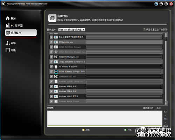
Task: Click the help question mark button
Action: point(156,4)
